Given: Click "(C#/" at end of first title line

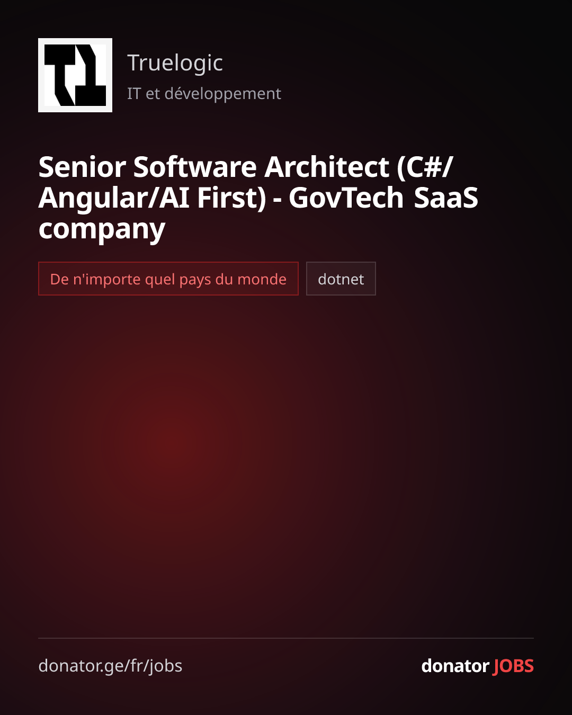Looking at the screenshot, I should point(425,167).
